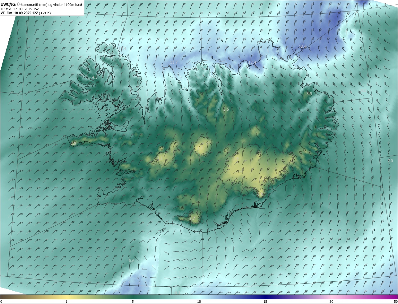
Task: Click the 11.7 value label off the north coast
Action: 174,62
